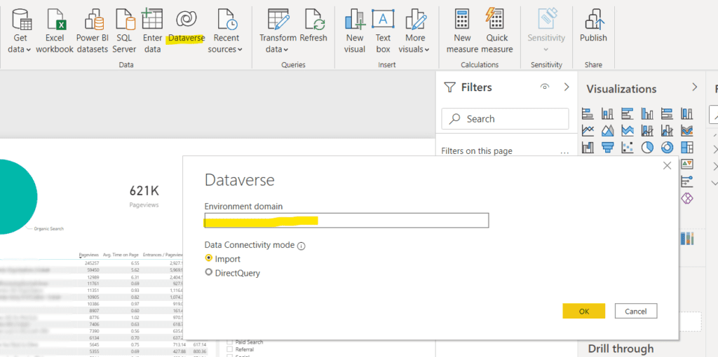Cancel the Dataverse dialog
The width and height of the screenshot is (718, 357).
(x=635, y=311)
